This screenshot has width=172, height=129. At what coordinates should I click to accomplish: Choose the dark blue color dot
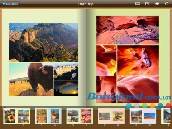pos(160,105)
